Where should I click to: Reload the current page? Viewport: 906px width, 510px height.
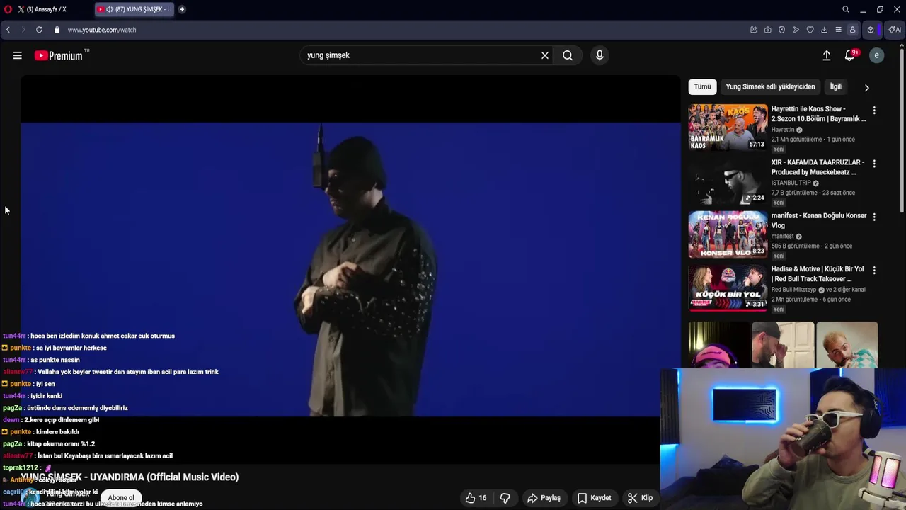pyautogui.click(x=39, y=30)
